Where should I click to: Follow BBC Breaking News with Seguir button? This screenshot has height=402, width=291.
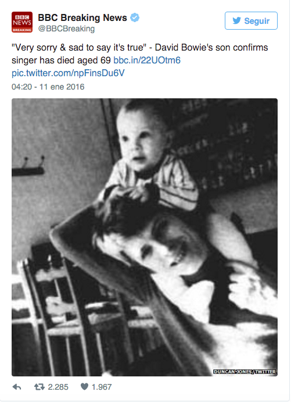click(x=251, y=20)
